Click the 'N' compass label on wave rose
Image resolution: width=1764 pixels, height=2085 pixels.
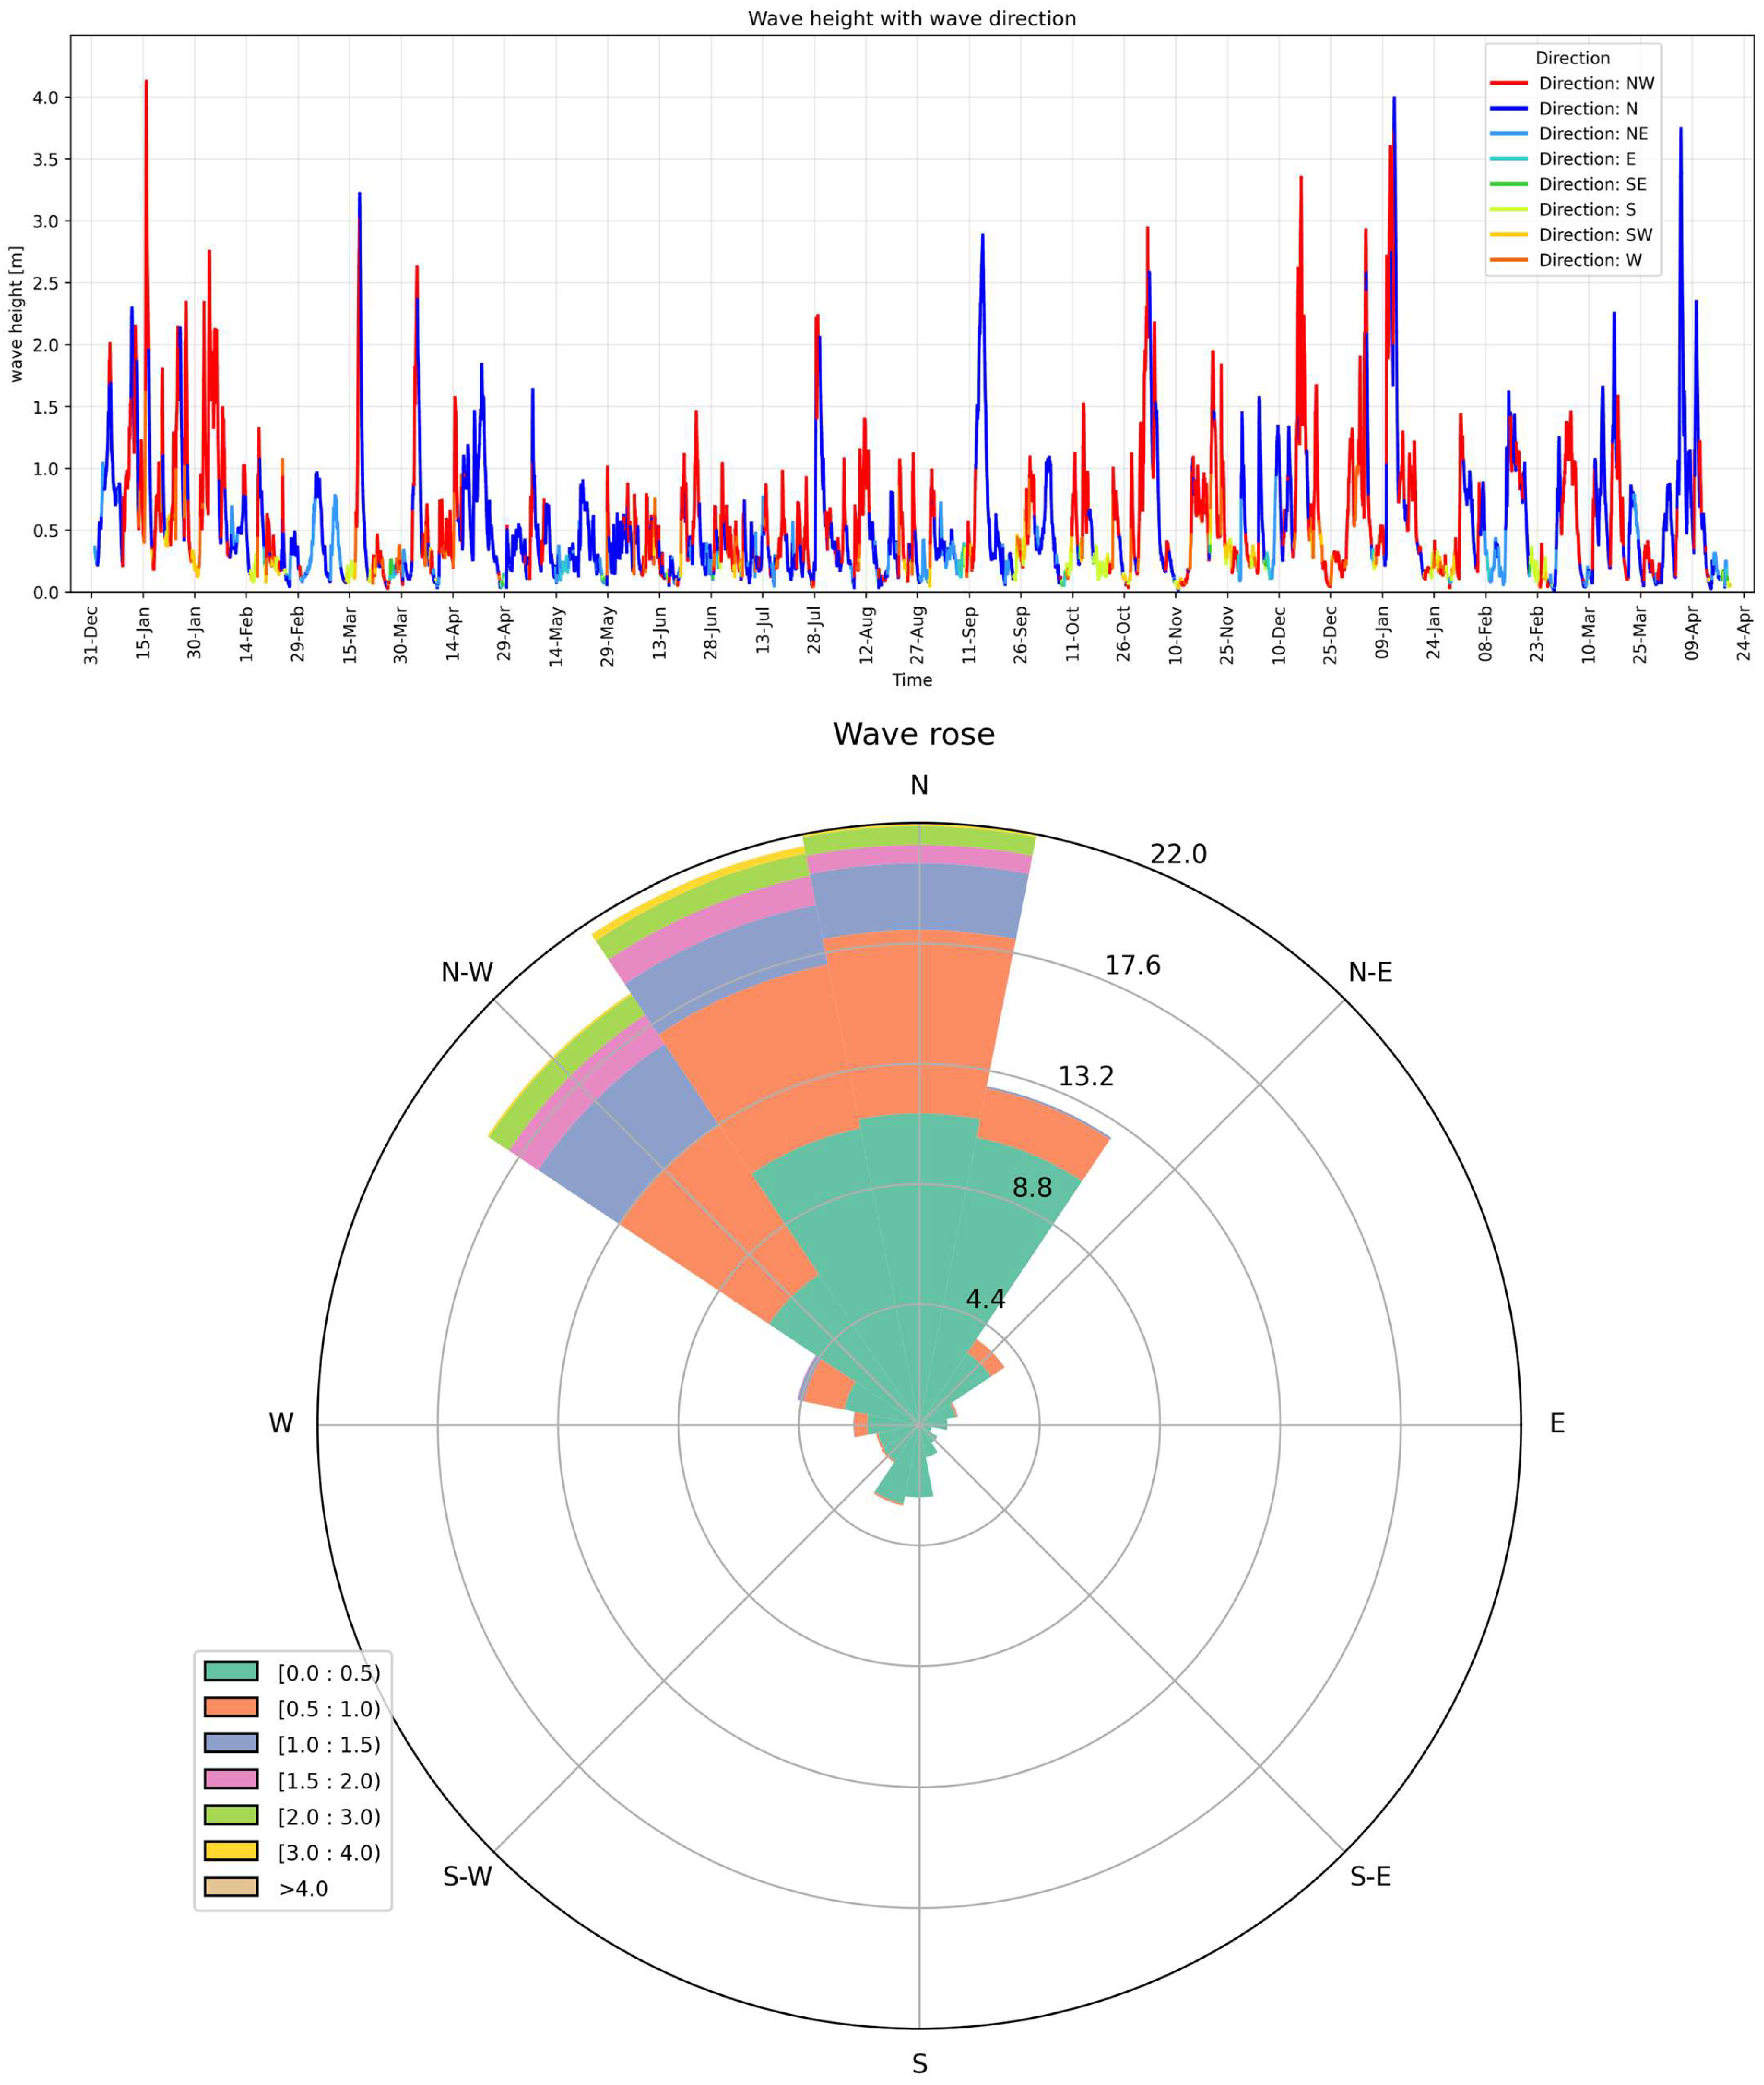tap(919, 786)
